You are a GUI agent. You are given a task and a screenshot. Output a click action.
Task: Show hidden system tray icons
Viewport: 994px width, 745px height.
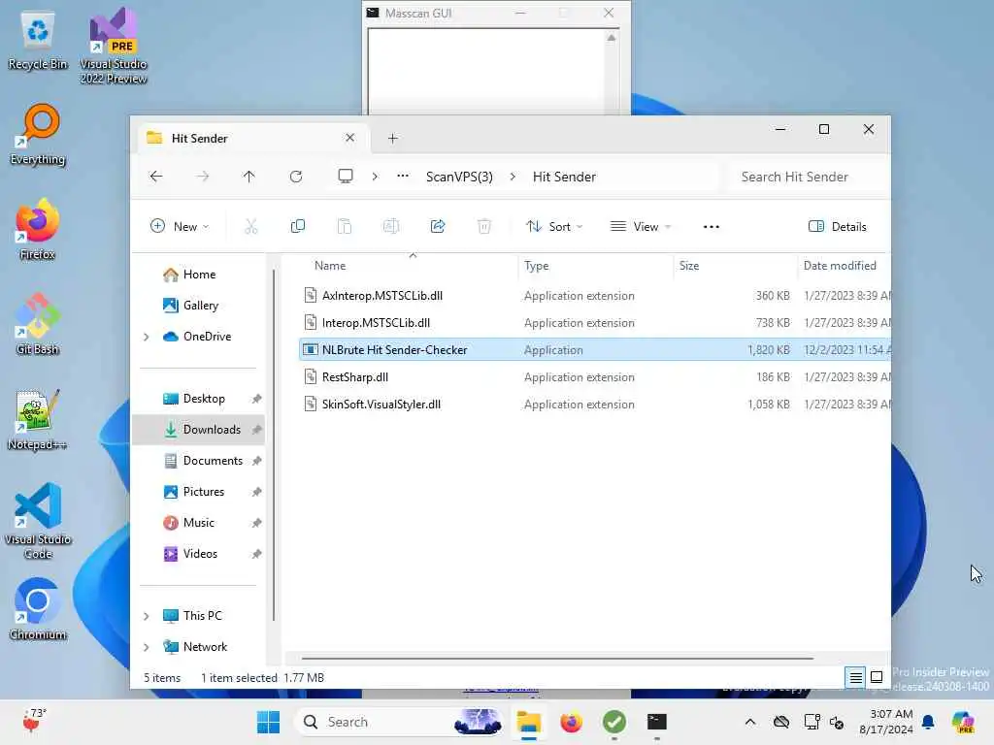tap(750, 722)
